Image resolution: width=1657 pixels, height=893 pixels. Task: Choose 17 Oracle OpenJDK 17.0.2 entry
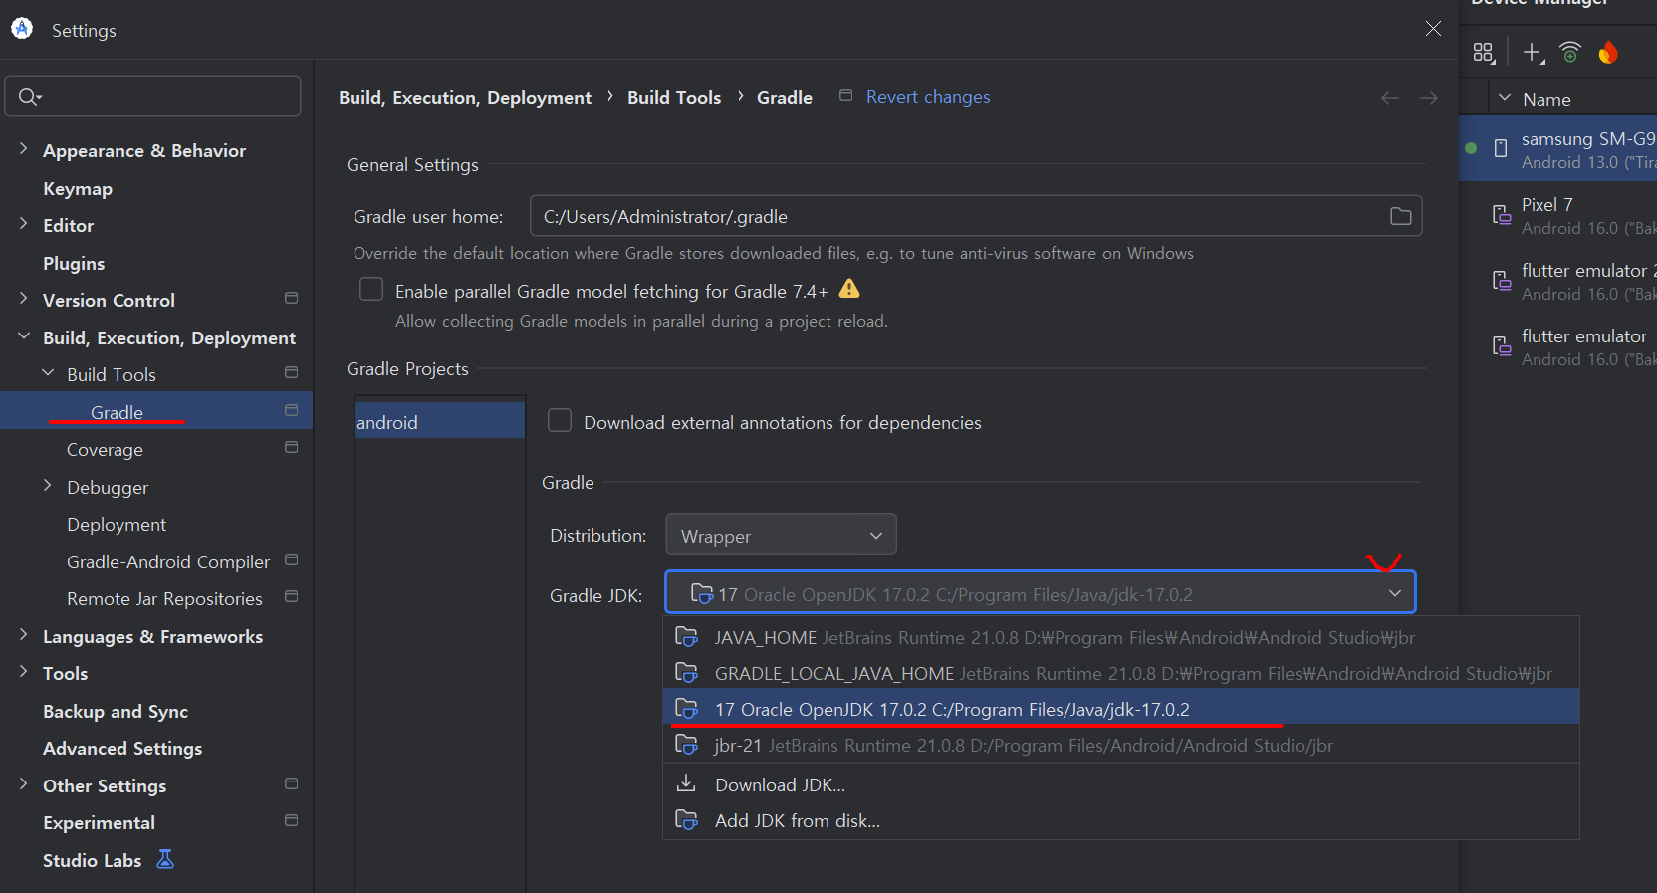point(1121,709)
